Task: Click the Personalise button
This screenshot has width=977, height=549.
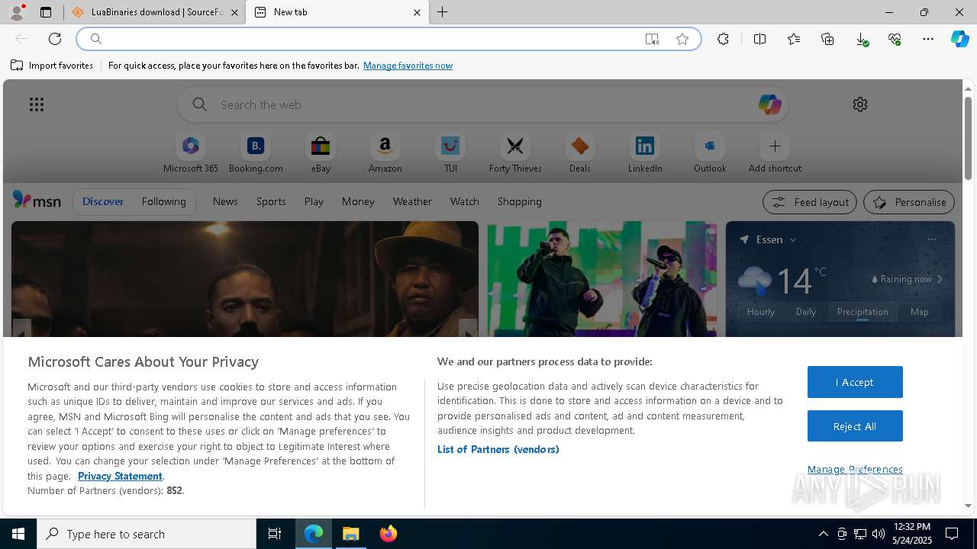Action: (909, 202)
